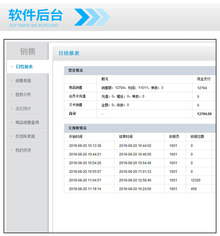This screenshot has width=220, height=236.
Task: Click the 交接班情况 section header
Action: [x=77, y=128]
